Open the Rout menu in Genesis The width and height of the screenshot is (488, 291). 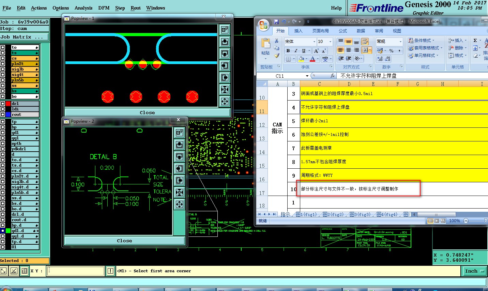point(136,8)
